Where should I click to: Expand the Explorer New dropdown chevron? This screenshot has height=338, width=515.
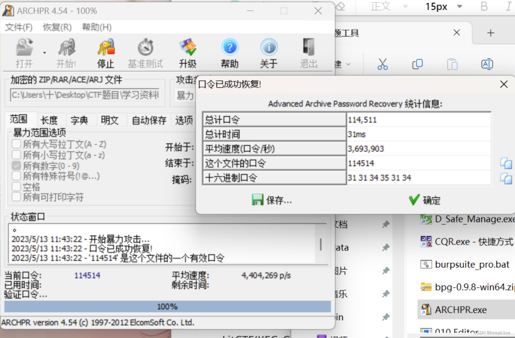[348, 64]
